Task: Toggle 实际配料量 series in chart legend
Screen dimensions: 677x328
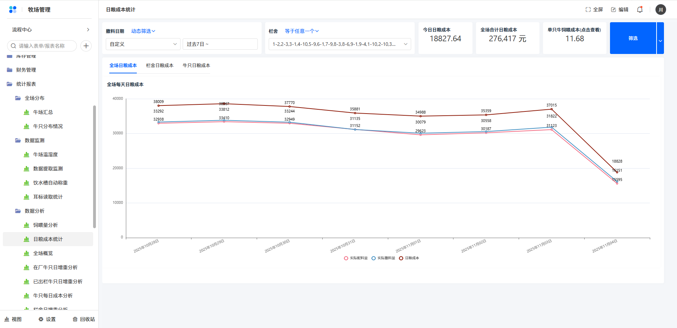Action: coord(356,258)
